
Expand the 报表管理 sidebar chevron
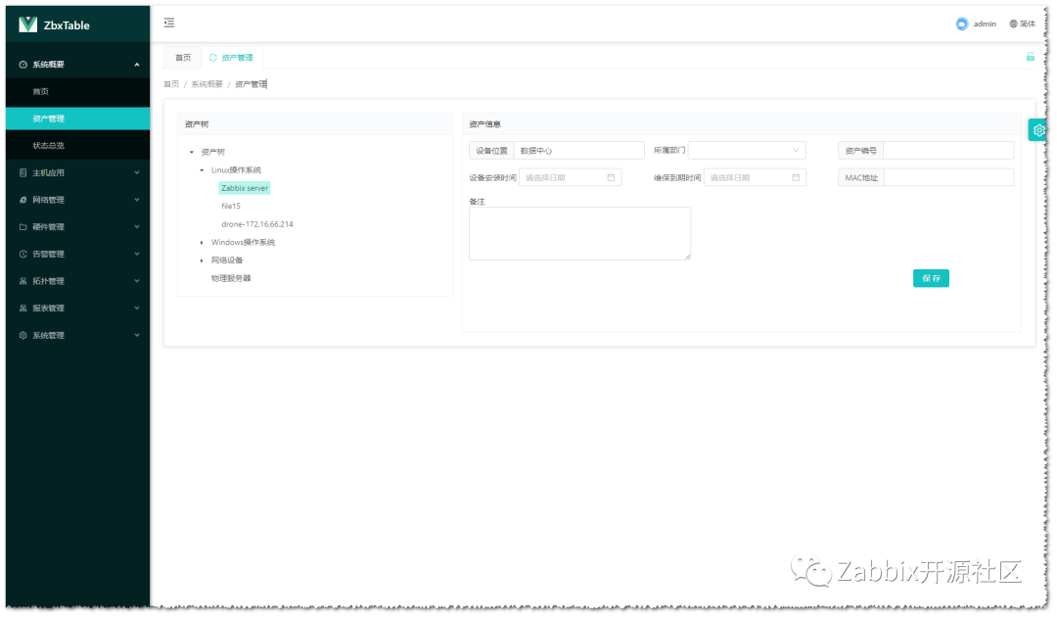point(137,308)
